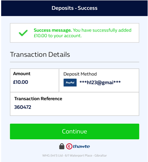The image size is (148, 162).
Task: Select the transaction reference number 360472
Action: pyautogui.click(x=23, y=107)
